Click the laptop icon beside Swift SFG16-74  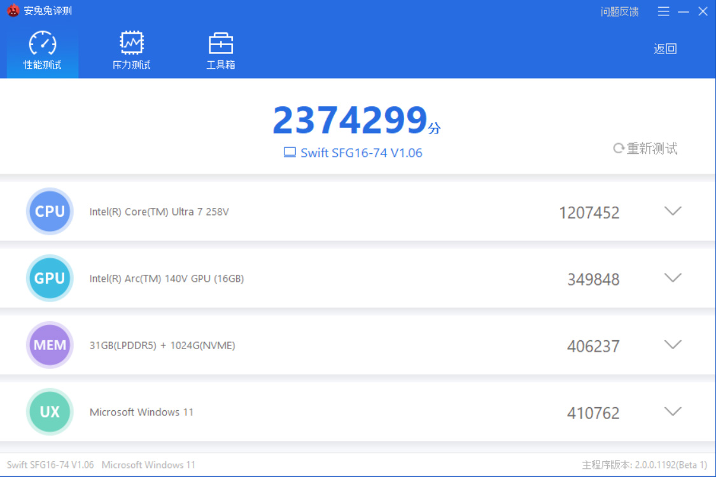[x=290, y=153]
